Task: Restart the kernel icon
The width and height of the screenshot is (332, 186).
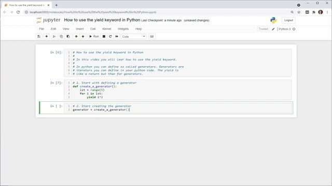Action: coord(110,37)
